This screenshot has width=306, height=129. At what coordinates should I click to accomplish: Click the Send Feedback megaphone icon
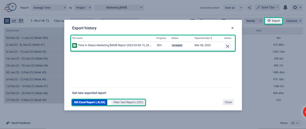tap(8, 123)
